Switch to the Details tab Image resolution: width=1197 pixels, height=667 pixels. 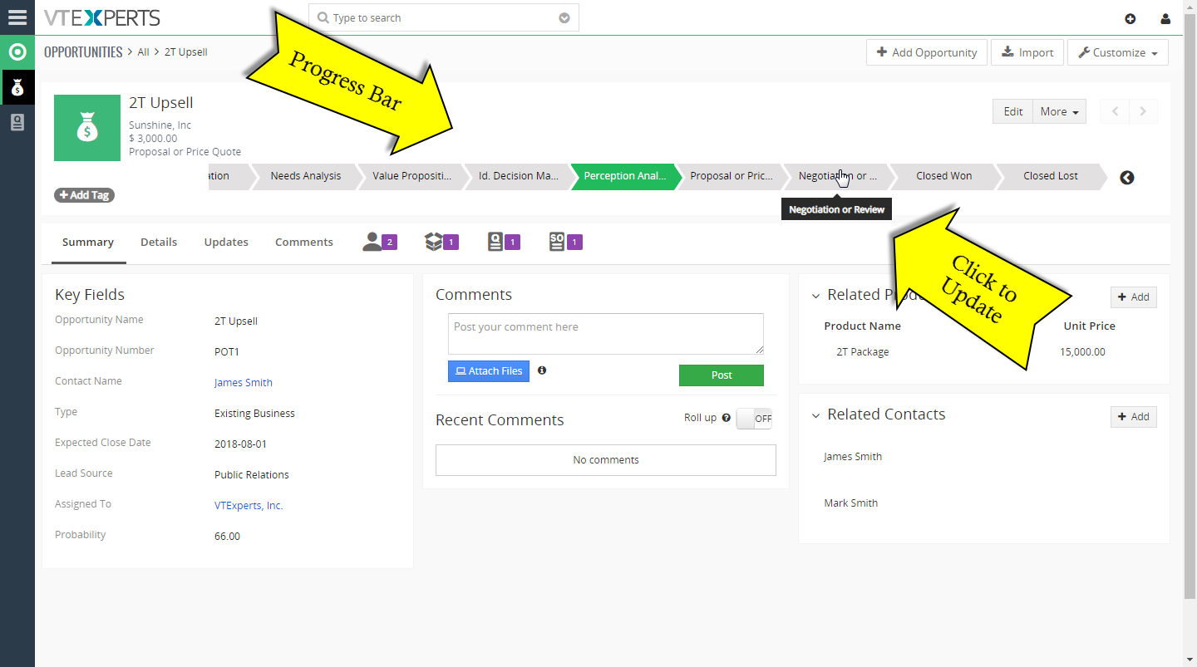point(159,243)
